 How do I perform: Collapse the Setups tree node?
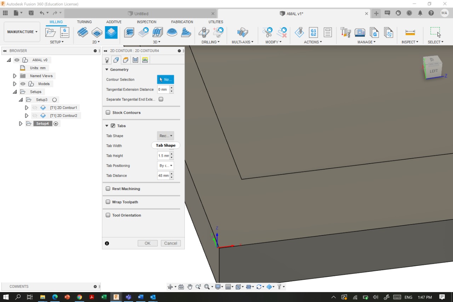15,92
